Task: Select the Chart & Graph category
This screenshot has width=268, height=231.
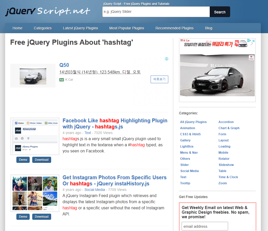Action: click(229, 128)
